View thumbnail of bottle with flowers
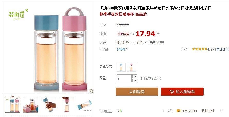 tap(31, 105)
